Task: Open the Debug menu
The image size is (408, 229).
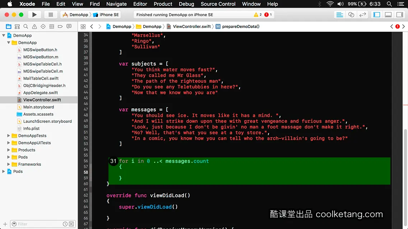Action: [x=186, y=4]
